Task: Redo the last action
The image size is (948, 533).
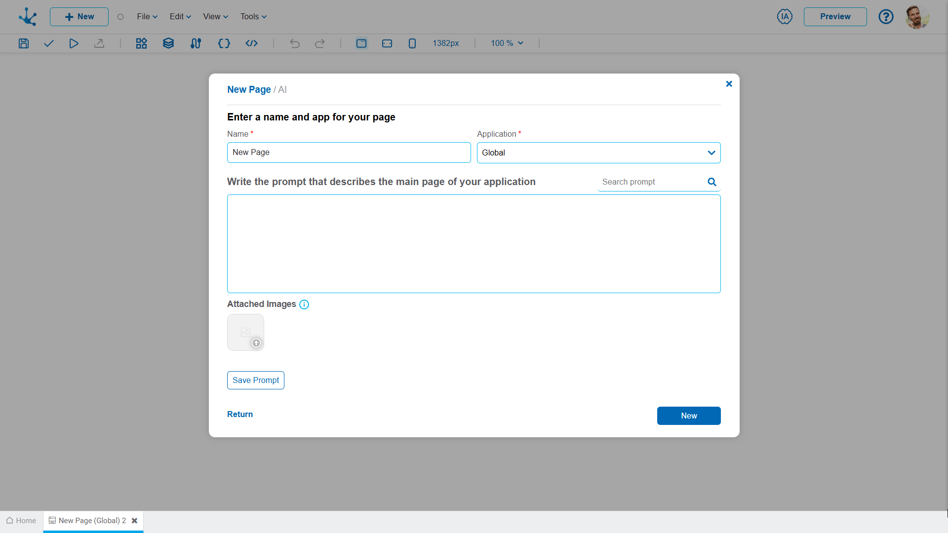Action: click(320, 43)
